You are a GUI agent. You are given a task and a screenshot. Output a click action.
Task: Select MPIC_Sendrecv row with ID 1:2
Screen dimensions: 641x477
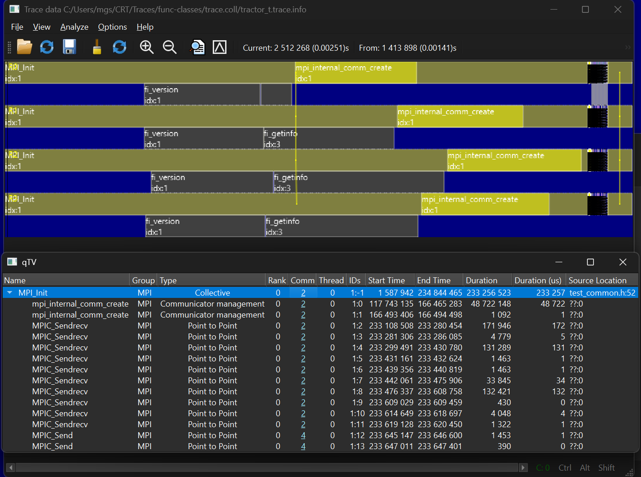pos(320,326)
